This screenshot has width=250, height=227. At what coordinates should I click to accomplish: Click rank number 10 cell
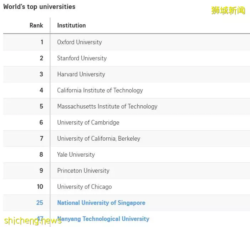pos(40,187)
